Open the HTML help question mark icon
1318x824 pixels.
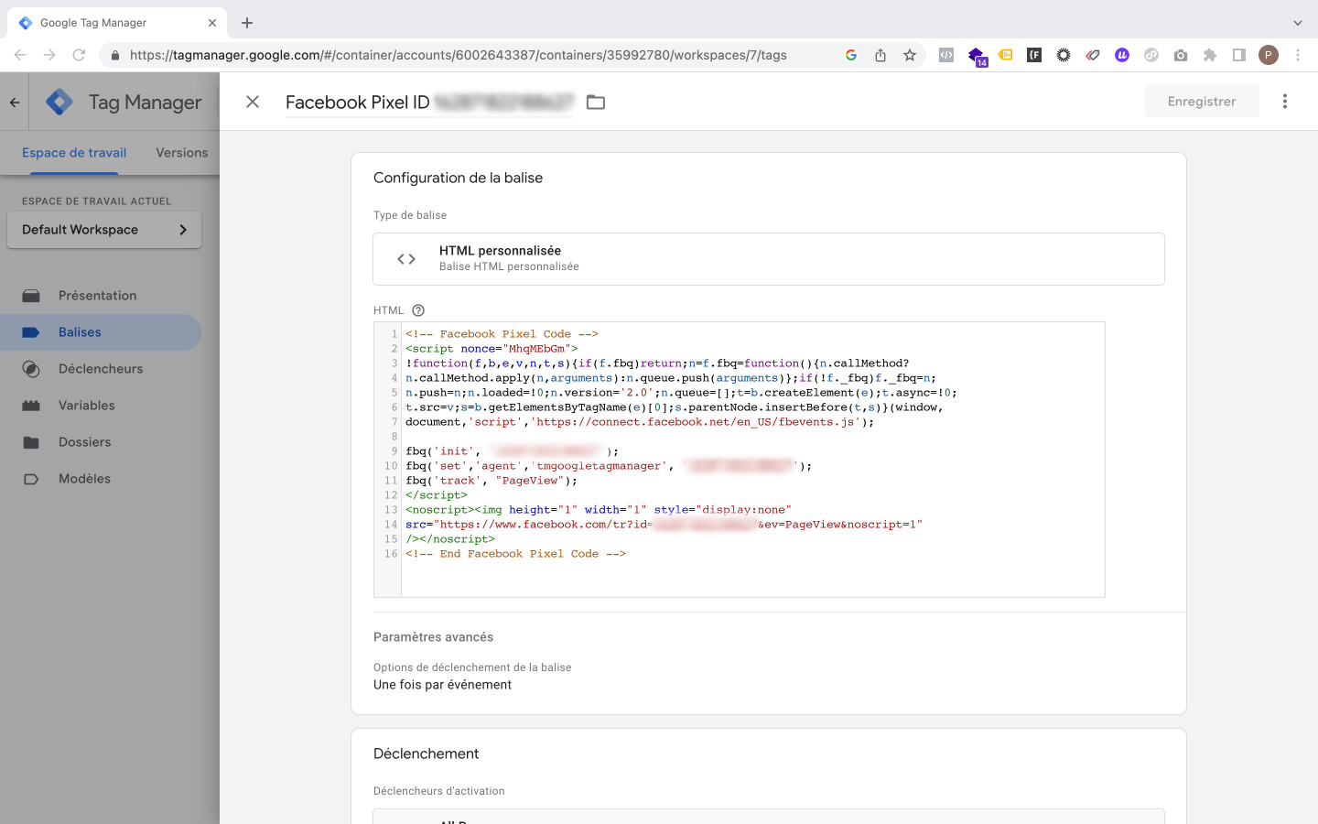(x=418, y=310)
